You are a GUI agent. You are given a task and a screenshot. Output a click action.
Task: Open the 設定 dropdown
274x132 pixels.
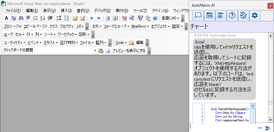click(177, 26)
